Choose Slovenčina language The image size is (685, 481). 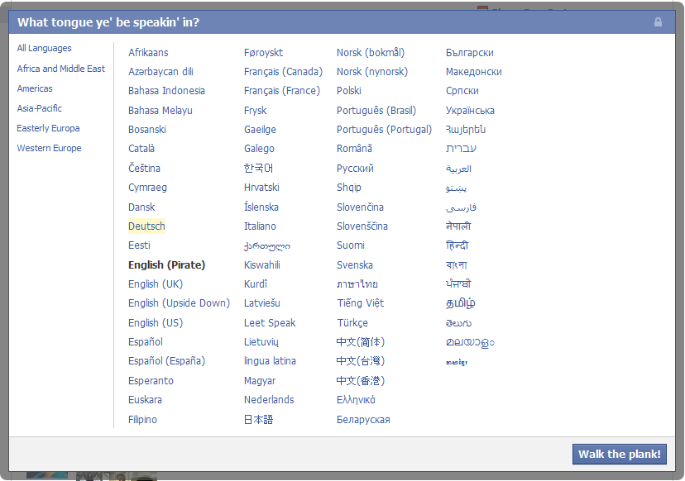click(360, 207)
